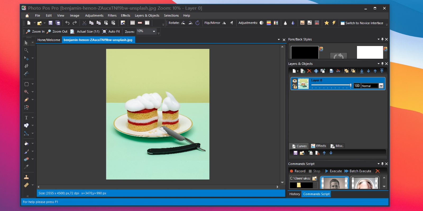423x211 pixels.
Task: Click Zoom In button
Action: pos(35,31)
